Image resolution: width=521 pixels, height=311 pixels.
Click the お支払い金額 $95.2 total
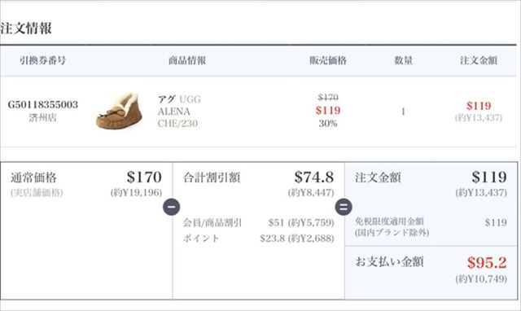coord(487,262)
